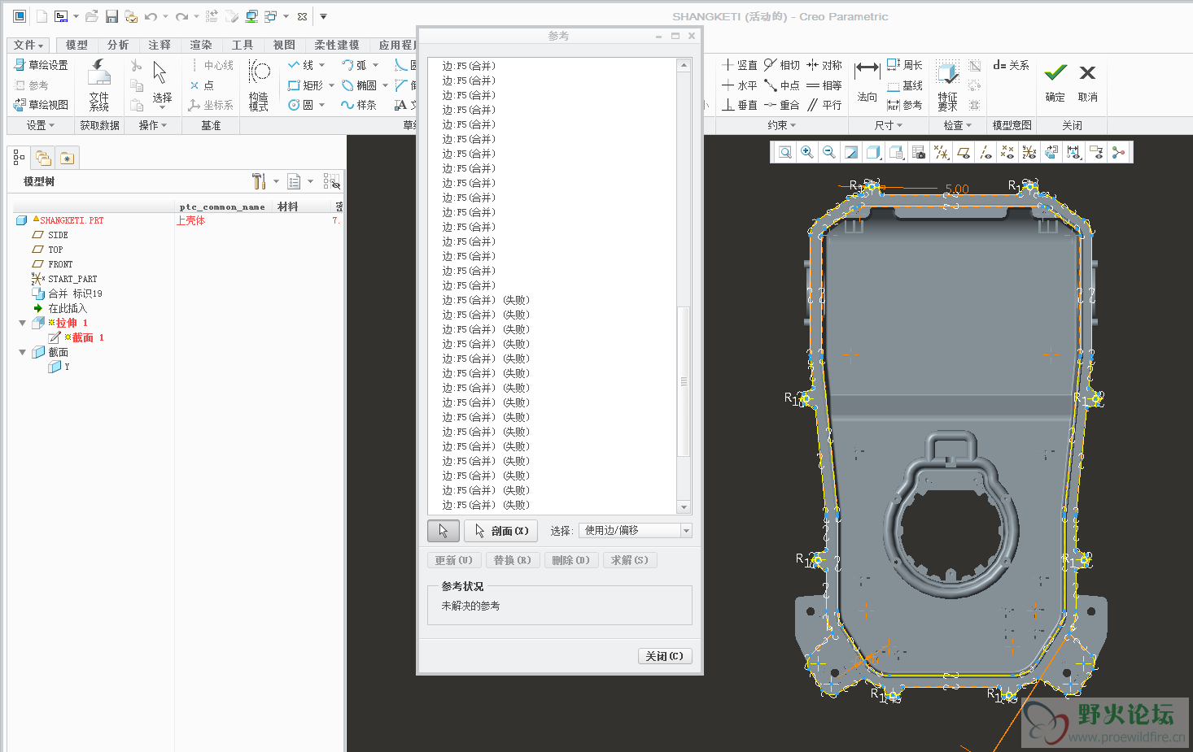The width and height of the screenshot is (1193, 752).
Task: Apply the 垂直 perpendicular constraint
Action: (x=739, y=105)
